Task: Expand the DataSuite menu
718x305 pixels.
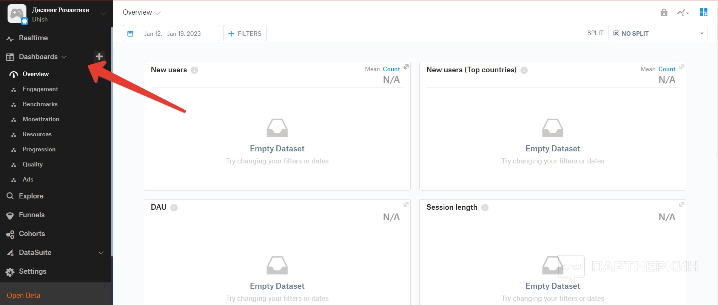Action: (101, 253)
